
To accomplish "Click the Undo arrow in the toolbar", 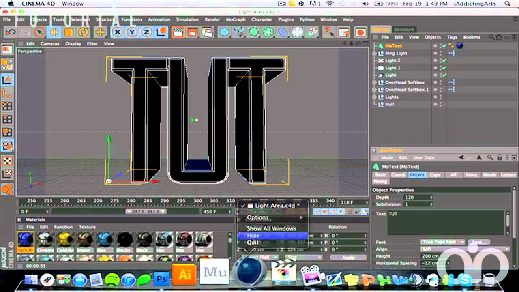I will click(x=11, y=32).
